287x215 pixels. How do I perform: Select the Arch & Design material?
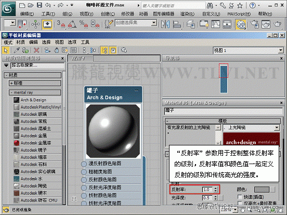[37, 100]
